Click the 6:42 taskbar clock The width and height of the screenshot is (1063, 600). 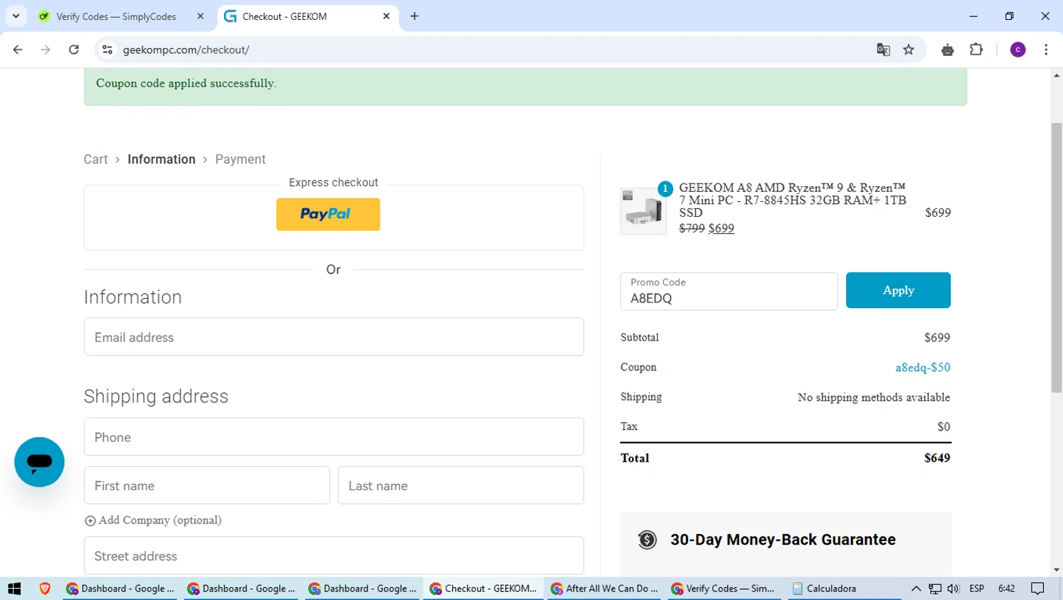[x=1006, y=589]
